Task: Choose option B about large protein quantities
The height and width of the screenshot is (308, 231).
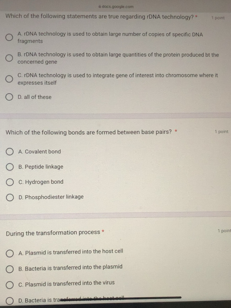Action: (x=9, y=58)
